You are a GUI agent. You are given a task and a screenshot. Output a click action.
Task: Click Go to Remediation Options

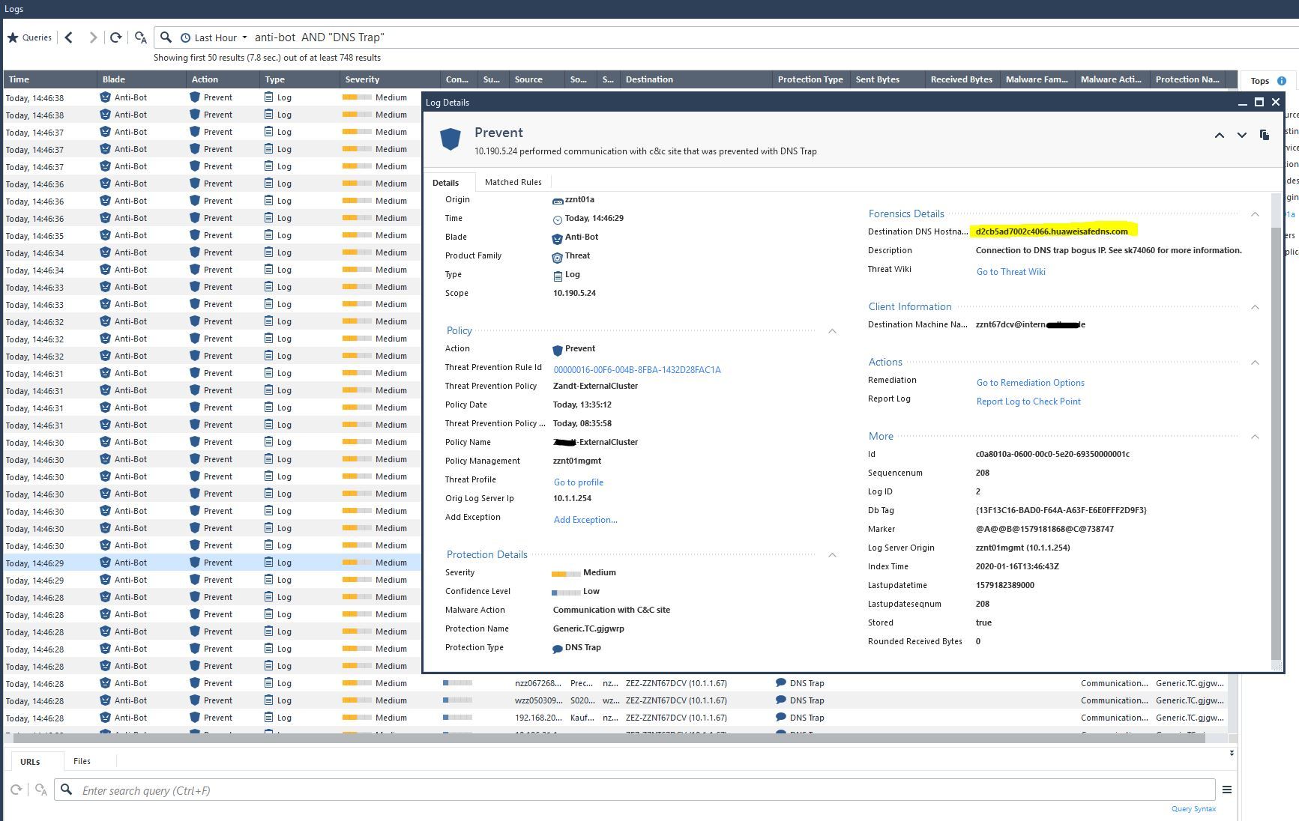click(x=1030, y=382)
